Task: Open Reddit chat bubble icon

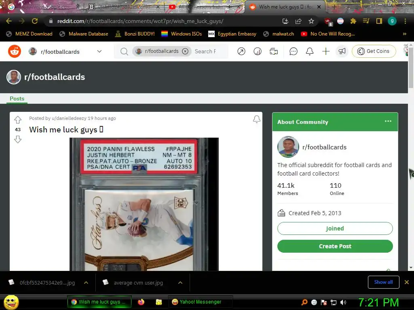Action: click(294, 51)
